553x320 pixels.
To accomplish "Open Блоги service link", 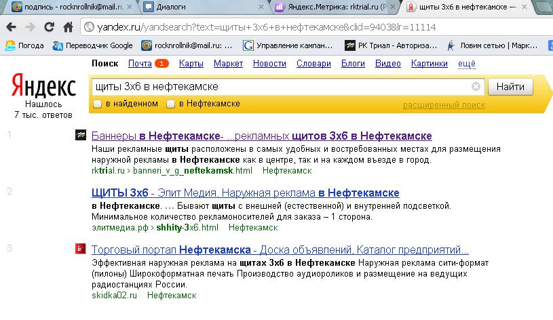I will pos(353,64).
